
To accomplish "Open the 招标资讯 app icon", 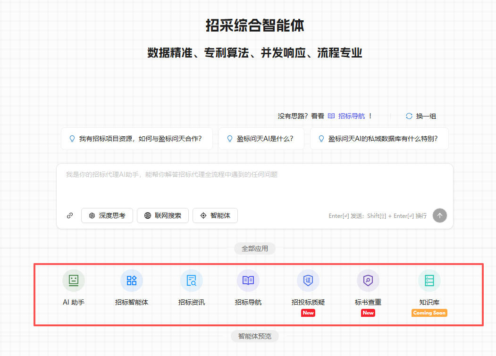I will [x=192, y=281].
